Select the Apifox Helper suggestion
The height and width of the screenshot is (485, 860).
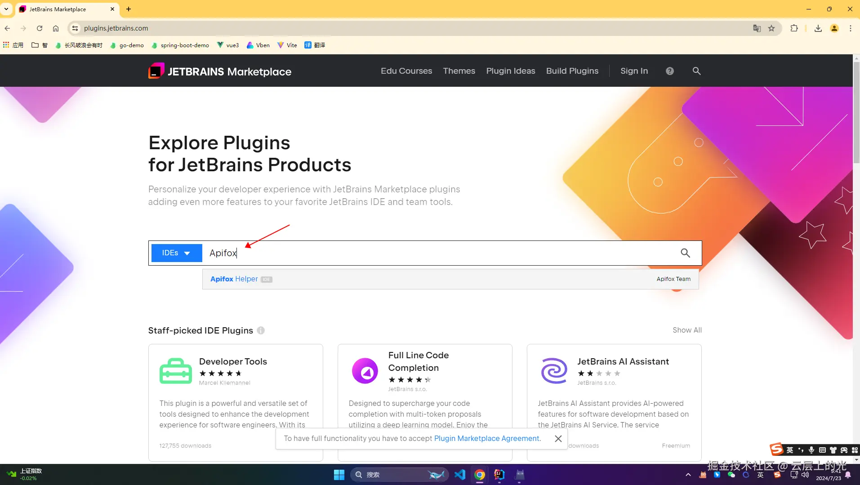450,279
